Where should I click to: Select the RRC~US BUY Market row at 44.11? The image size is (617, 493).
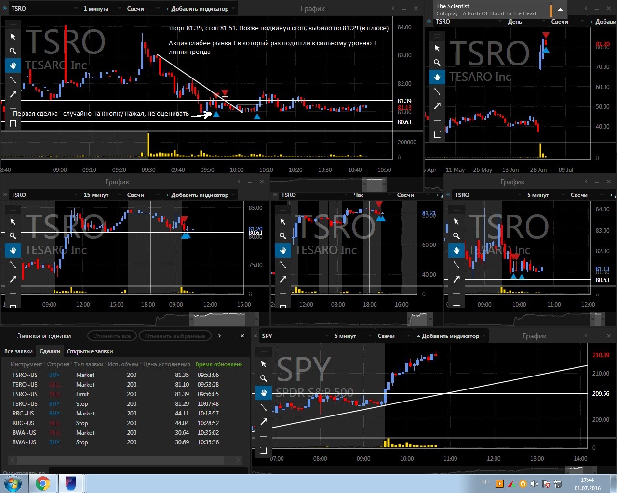point(125,414)
